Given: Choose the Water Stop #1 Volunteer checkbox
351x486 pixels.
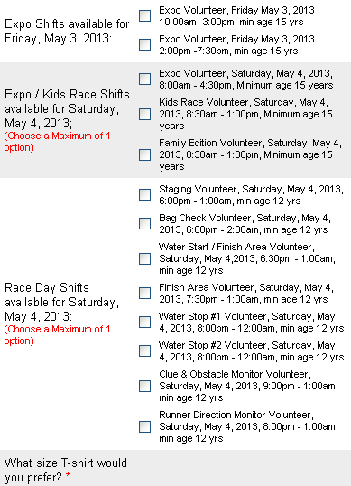Looking at the screenshot, I should tap(145, 322).
